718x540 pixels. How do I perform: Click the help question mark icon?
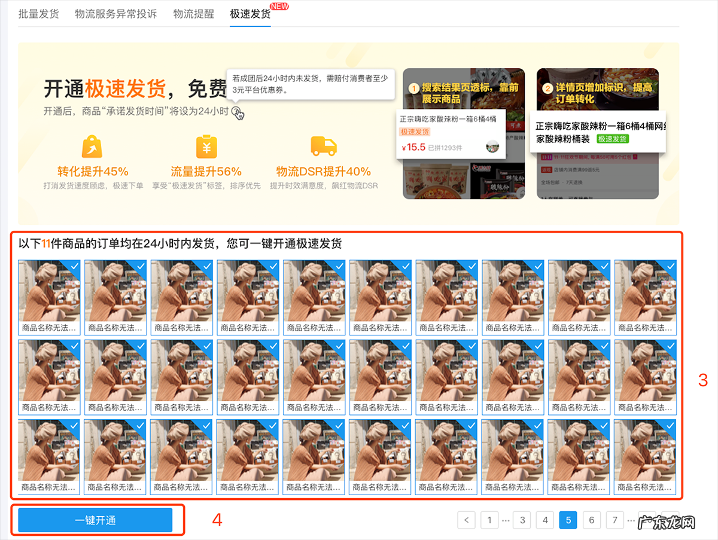pos(237,111)
